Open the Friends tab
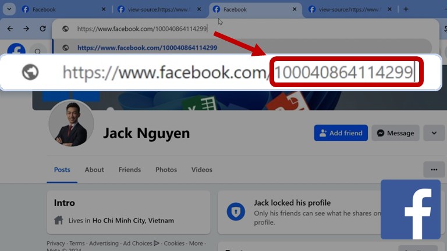447x251 pixels. tap(130, 170)
